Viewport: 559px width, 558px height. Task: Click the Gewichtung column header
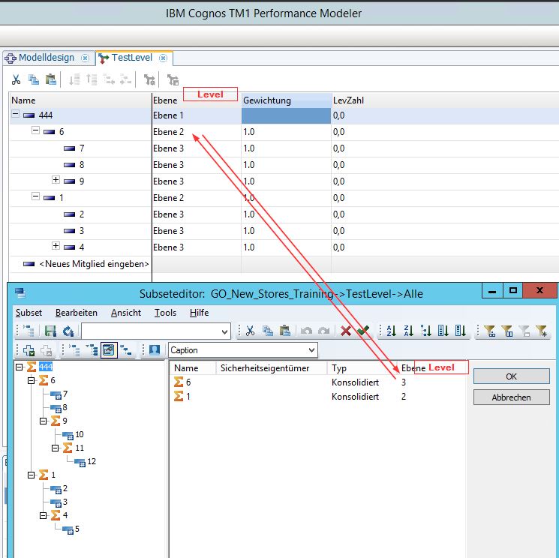(x=287, y=100)
